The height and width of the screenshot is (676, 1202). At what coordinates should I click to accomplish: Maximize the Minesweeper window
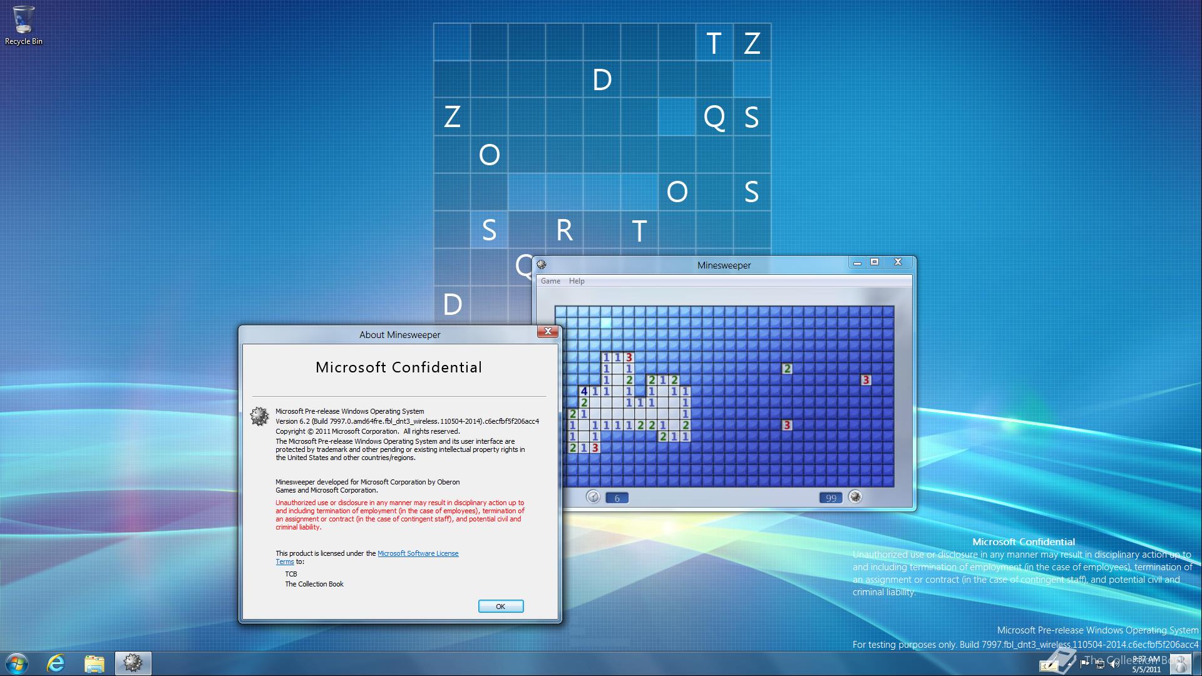coord(875,262)
